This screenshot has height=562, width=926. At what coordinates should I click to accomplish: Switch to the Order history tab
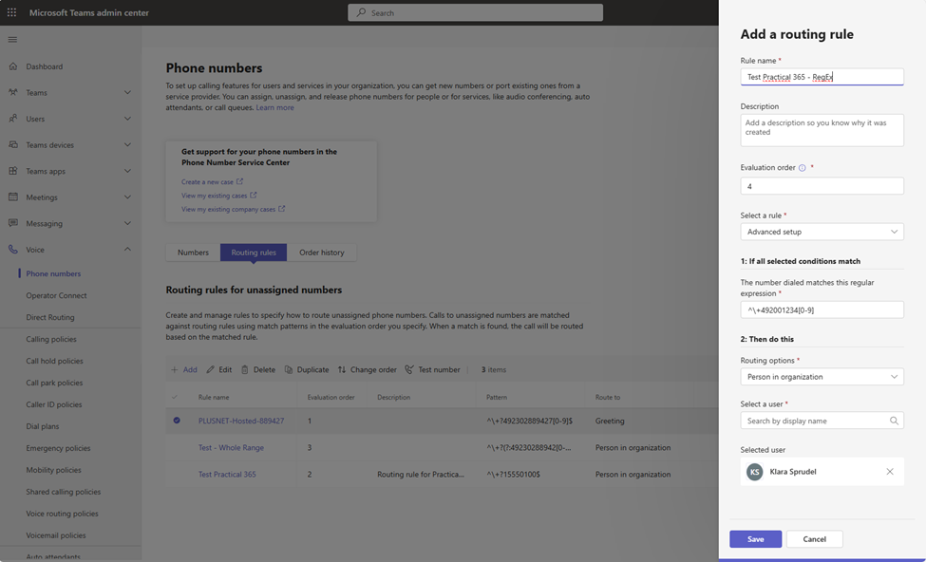pos(321,253)
